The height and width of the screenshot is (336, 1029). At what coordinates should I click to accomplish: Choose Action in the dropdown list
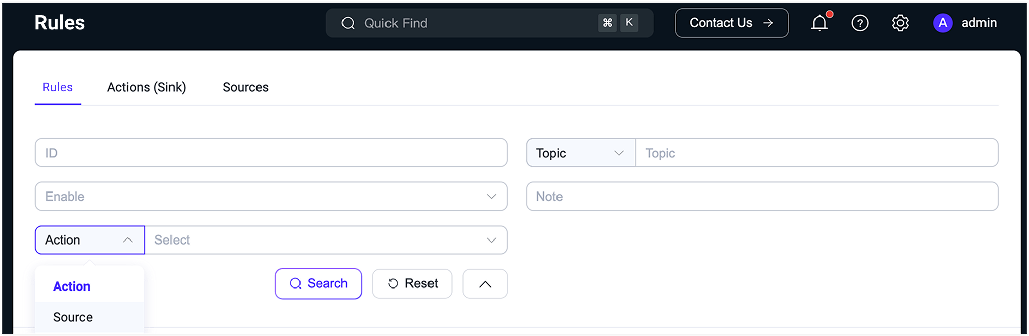click(72, 286)
